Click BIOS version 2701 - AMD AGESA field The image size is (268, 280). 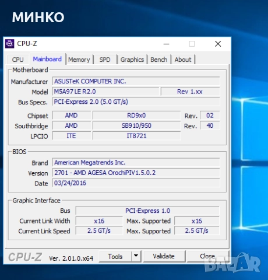[136, 173]
